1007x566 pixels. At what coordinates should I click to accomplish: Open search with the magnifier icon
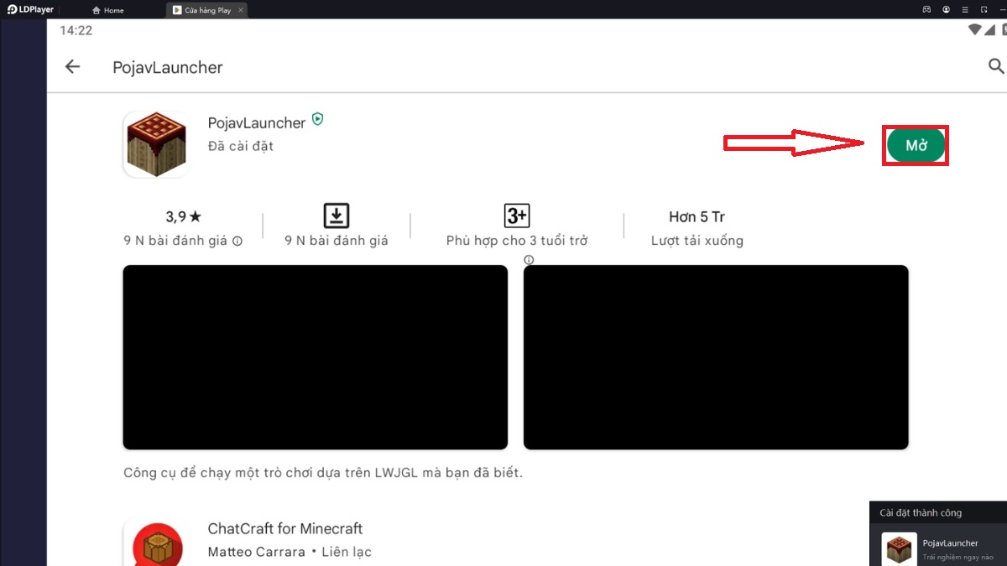[996, 66]
